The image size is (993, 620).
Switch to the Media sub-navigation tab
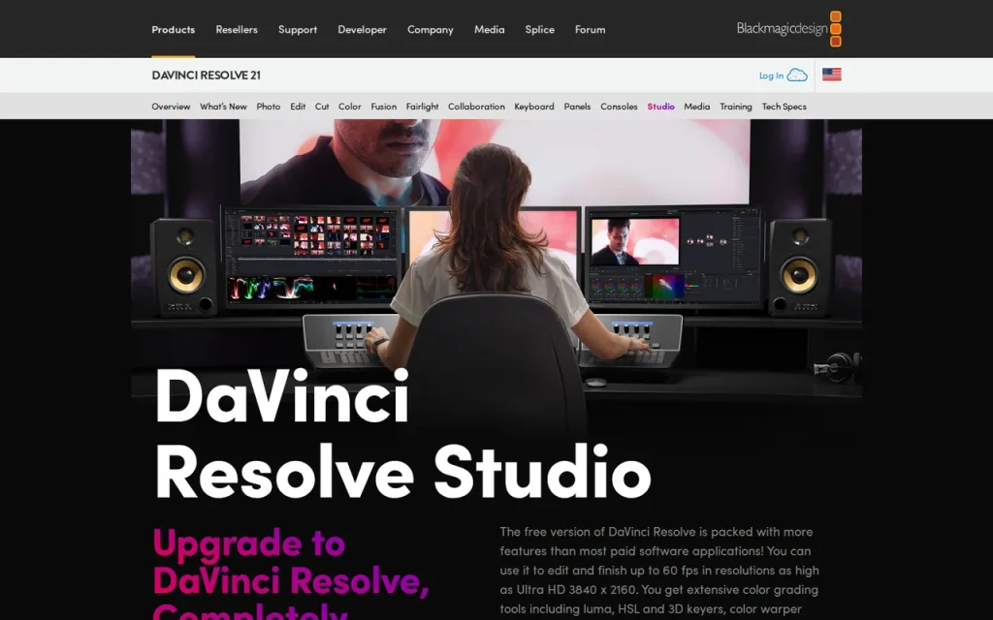point(696,107)
